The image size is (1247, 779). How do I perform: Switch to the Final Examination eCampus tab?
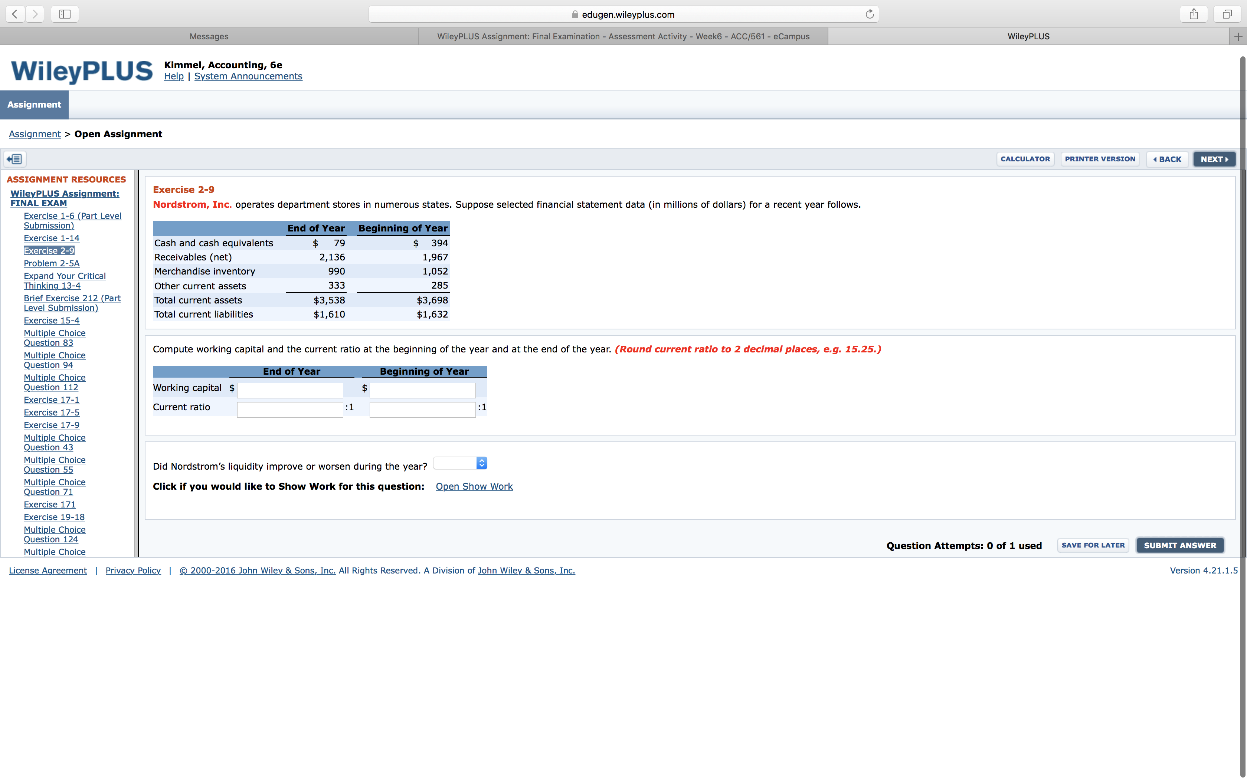(623, 37)
